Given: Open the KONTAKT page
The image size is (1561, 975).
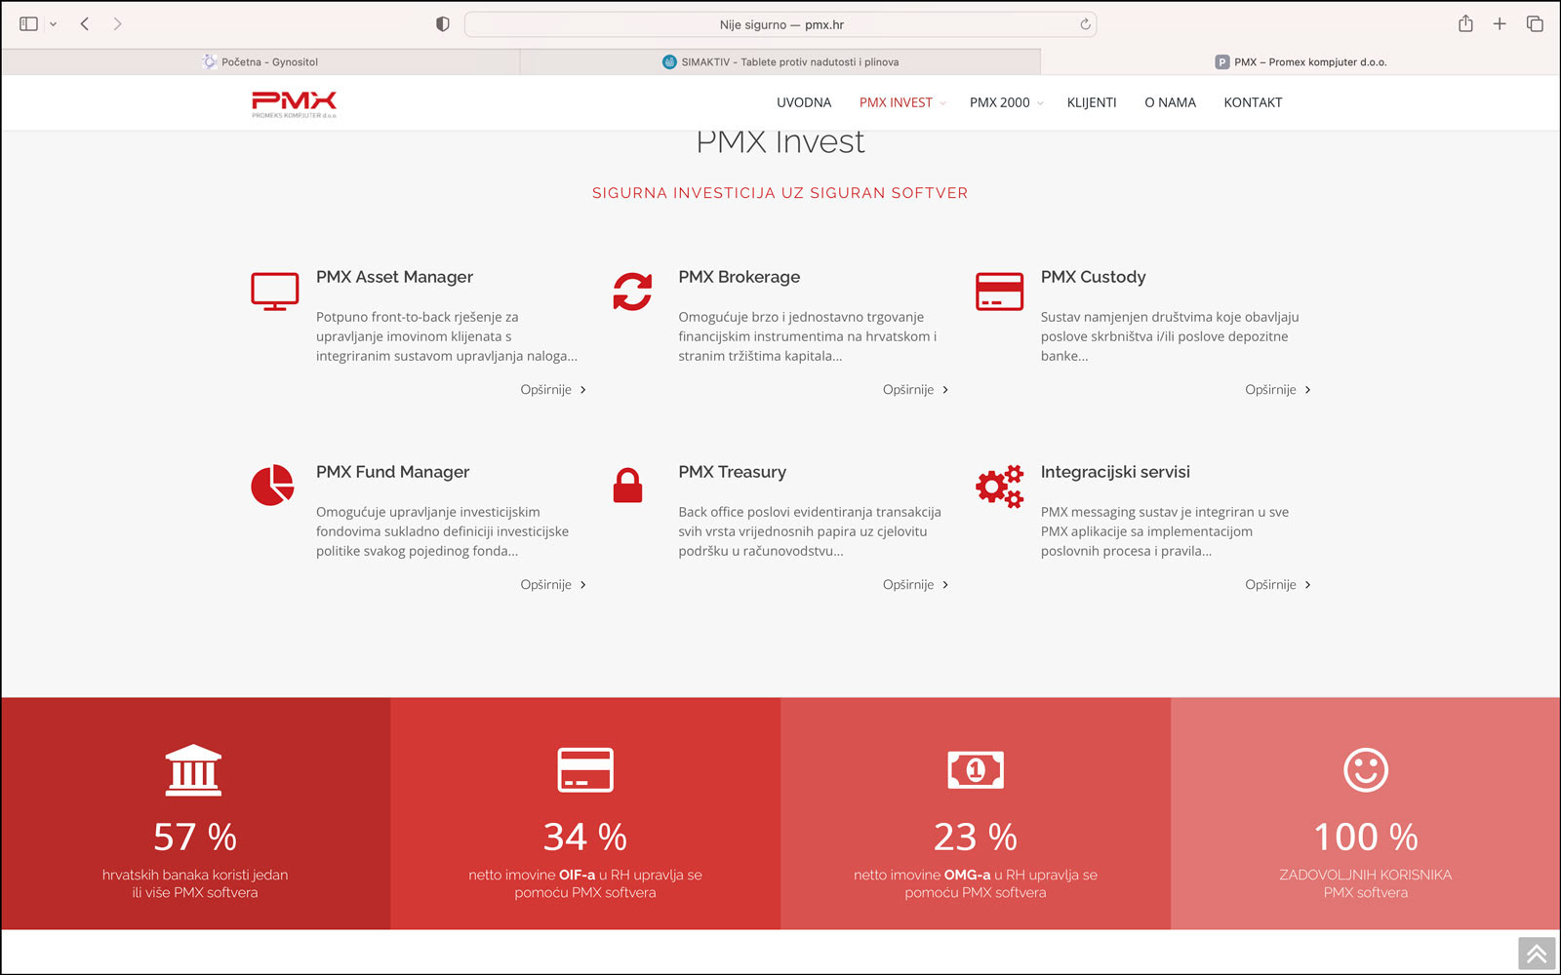Looking at the screenshot, I should click(1253, 102).
